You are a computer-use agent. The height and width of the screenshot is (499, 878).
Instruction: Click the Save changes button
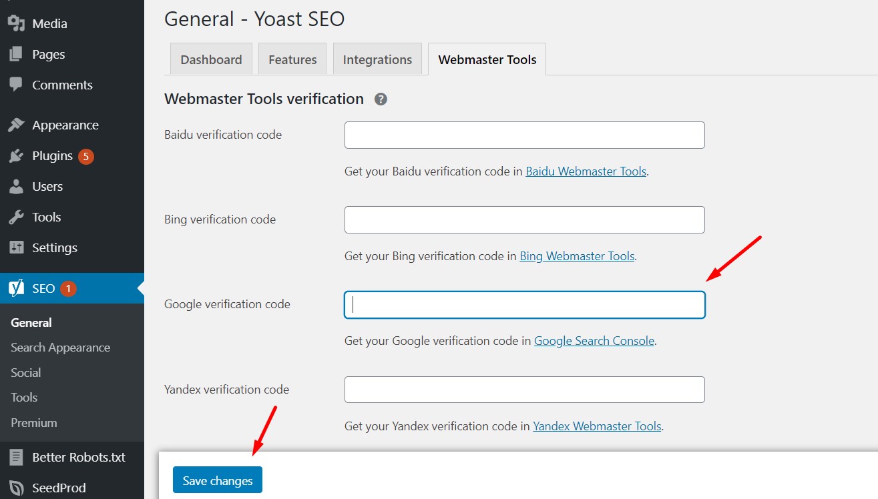pos(218,480)
